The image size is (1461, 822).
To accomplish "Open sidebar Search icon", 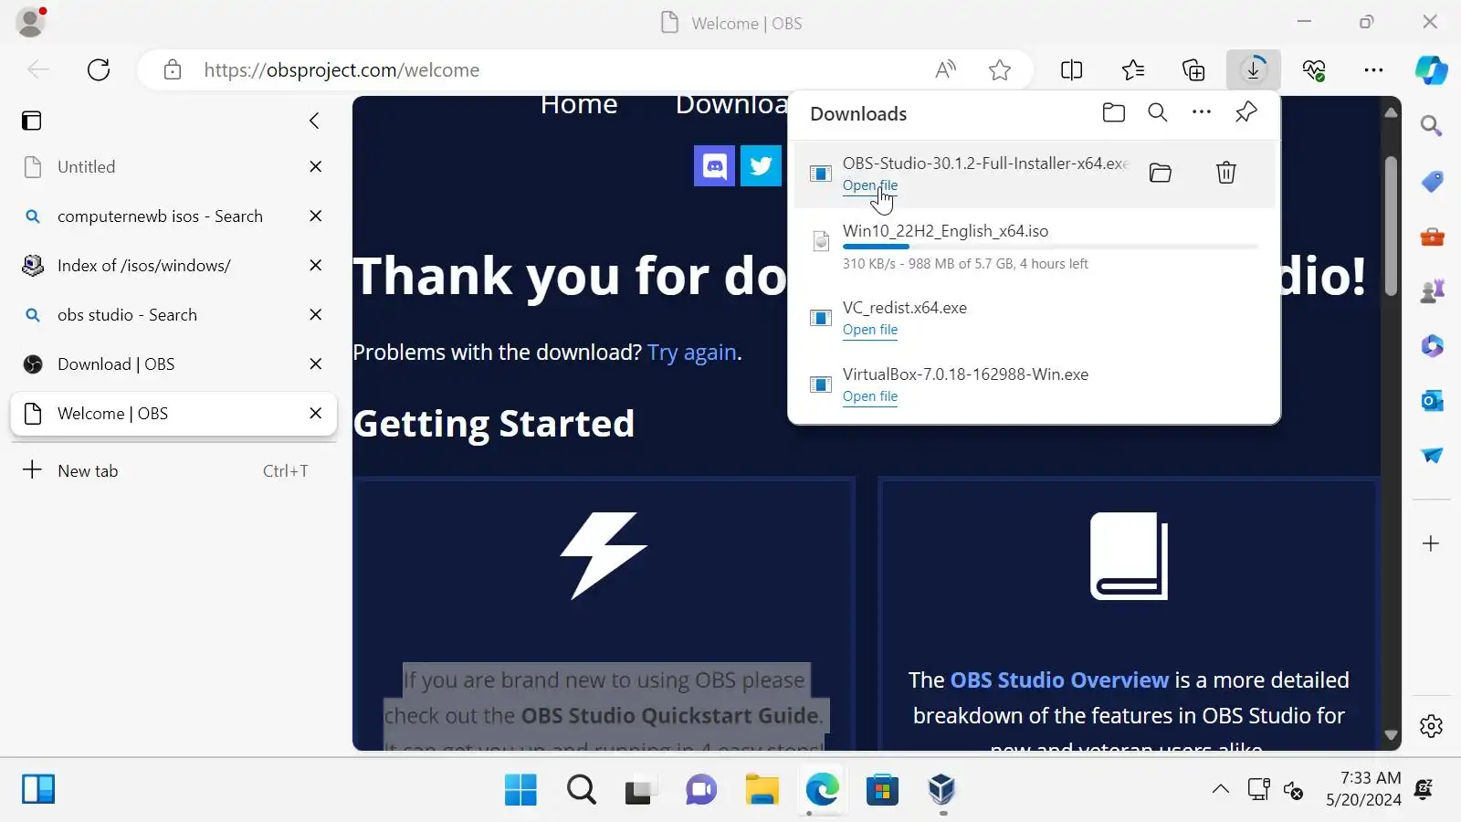I will pos(1432,125).
